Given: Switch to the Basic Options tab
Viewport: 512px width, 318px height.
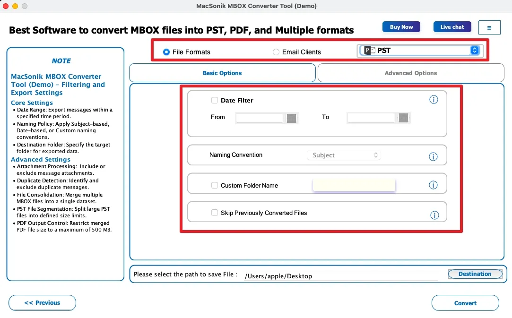Looking at the screenshot, I should pyautogui.click(x=222, y=73).
